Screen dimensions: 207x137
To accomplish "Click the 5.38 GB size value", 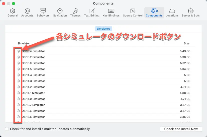I will coord(185,57).
